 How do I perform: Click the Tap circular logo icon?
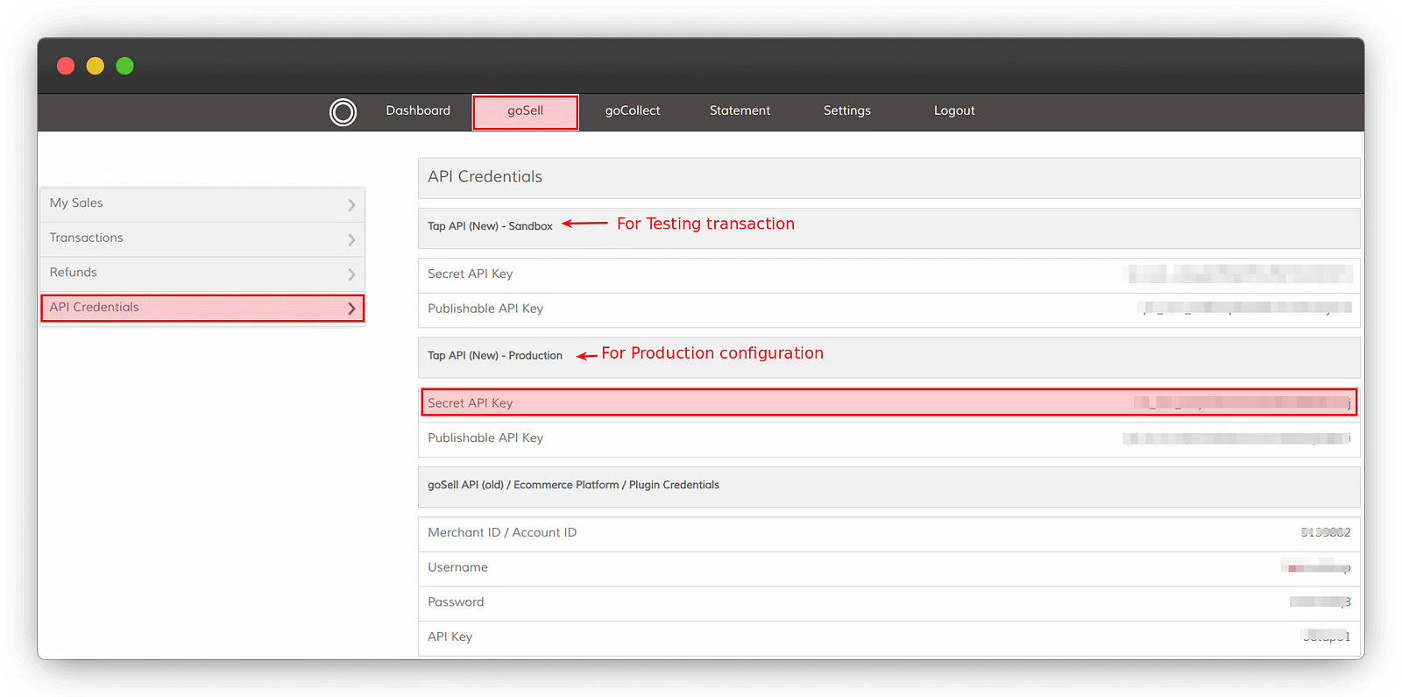(x=343, y=112)
